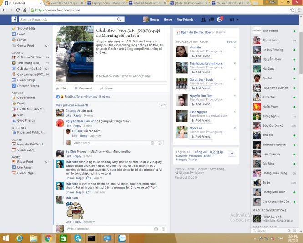Click the Search Facebook input field
Screen dimensions: 303x243
pos(67,19)
